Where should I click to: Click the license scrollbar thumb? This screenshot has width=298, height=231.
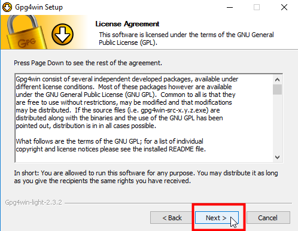(x=277, y=89)
